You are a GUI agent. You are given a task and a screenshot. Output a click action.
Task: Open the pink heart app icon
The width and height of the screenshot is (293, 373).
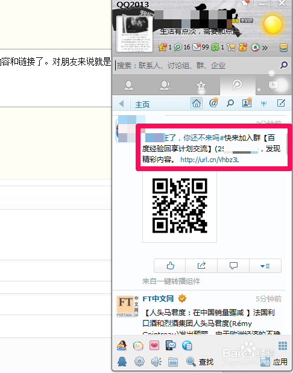pos(154,345)
